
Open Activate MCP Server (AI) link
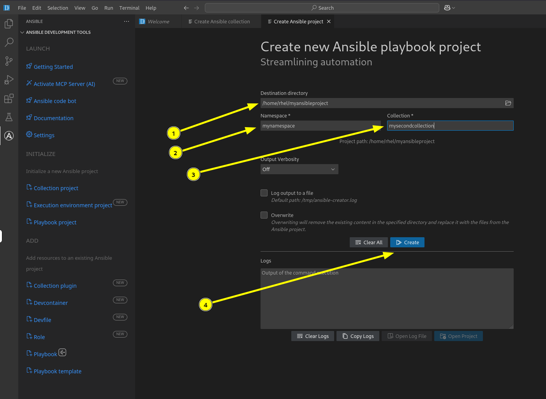[x=64, y=84]
